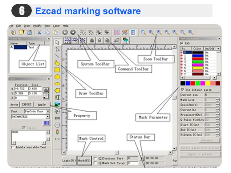Click the Undo back arrow icon
Image resolution: width=231 pixels, height=173 pixels.
click(x=65, y=32)
